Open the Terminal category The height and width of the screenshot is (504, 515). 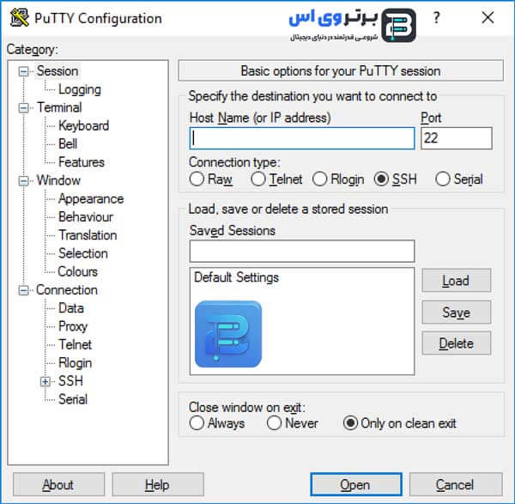click(x=59, y=107)
